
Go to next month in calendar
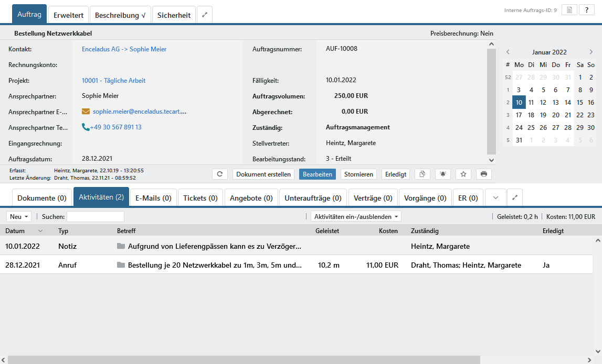(591, 52)
